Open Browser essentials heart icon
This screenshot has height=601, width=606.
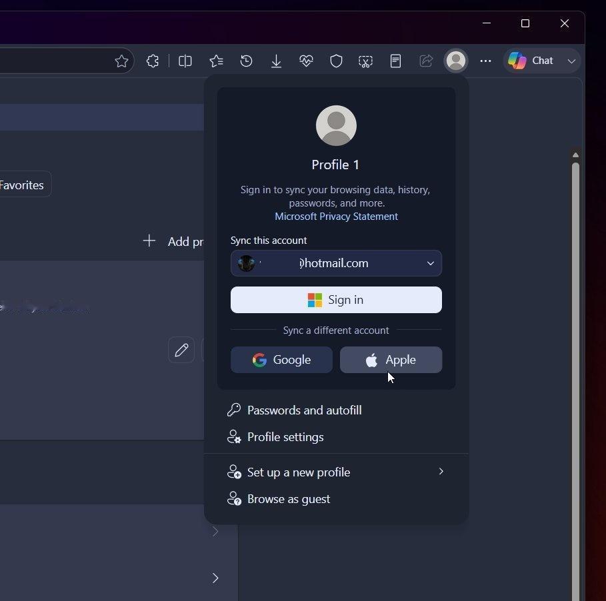pos(306,61)
